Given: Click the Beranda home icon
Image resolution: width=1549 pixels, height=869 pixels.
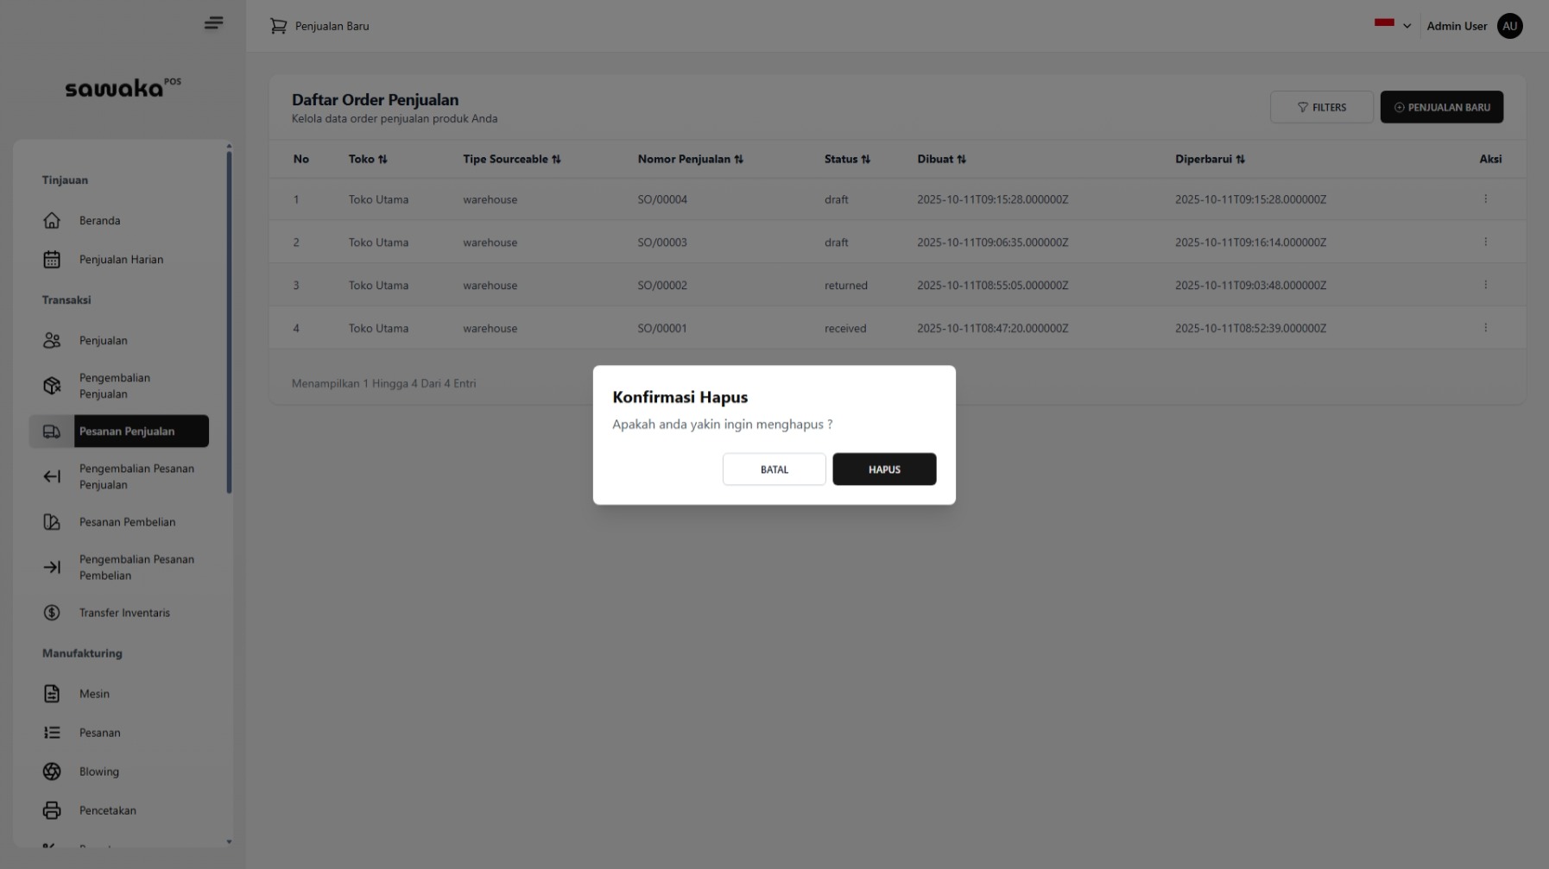Looking at the screenshot, I should pyautogui.click(x=52, y=221).
